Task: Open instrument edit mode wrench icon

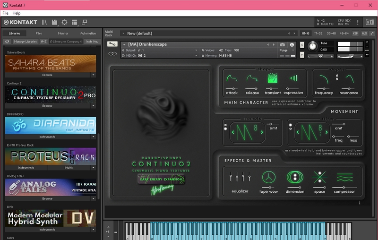Action: click(x=112, y=44)
